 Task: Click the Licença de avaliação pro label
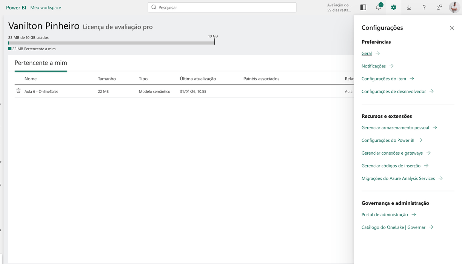(x=117, y=27)
